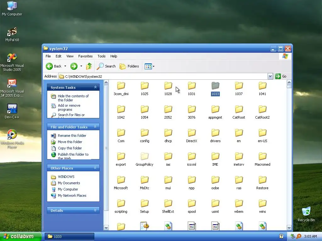This screenshot has height=241, width=322.
Task: Open the collabvm Start button
Action: 20,236
